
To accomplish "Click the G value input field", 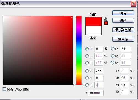I will point(99,78).
